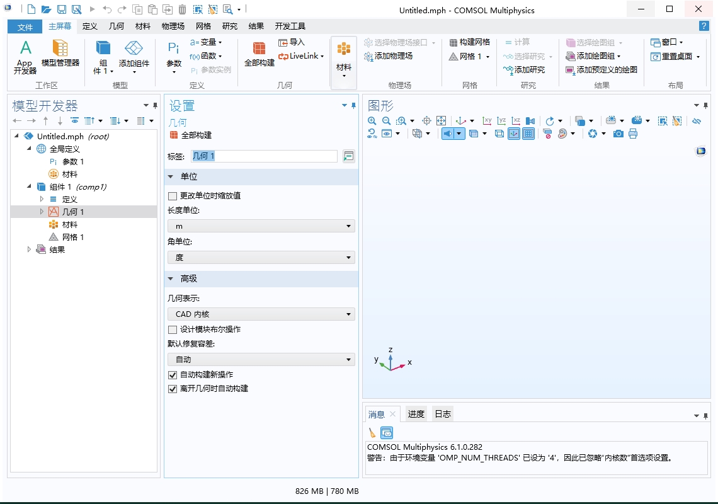Toggle the axis orientation display icon
The image size is (718, 504).
coord(514,134)
